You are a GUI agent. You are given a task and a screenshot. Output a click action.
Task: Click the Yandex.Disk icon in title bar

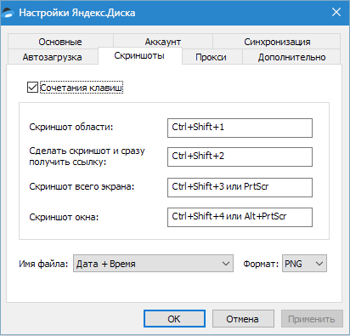click(8, 13)
